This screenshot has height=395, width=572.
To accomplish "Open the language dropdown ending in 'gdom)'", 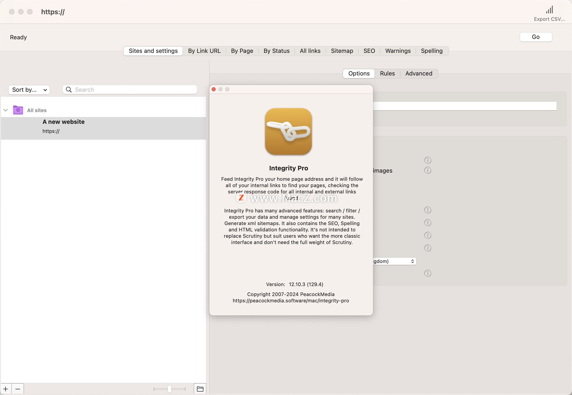I will 394,261.
